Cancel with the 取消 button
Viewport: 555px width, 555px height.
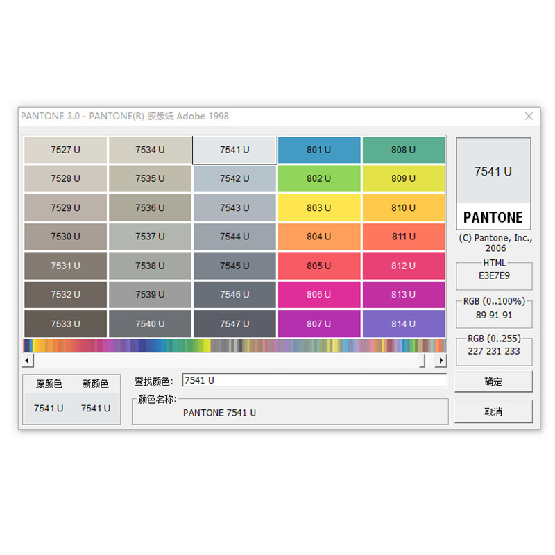[x=493, y=411]
